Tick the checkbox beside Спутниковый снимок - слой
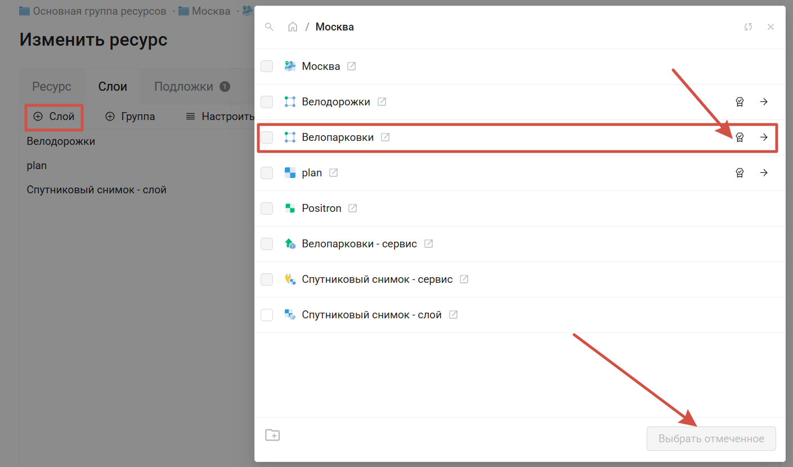Image resolution: width=793 pixels, height=467 pixels. pyautogui.click(x=267, y=315)
